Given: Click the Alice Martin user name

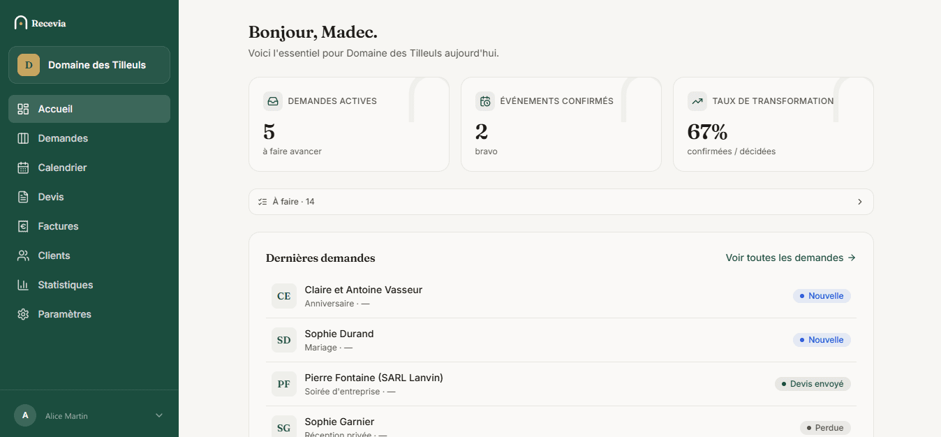Looking at the screenshot, I should point(66,416).
